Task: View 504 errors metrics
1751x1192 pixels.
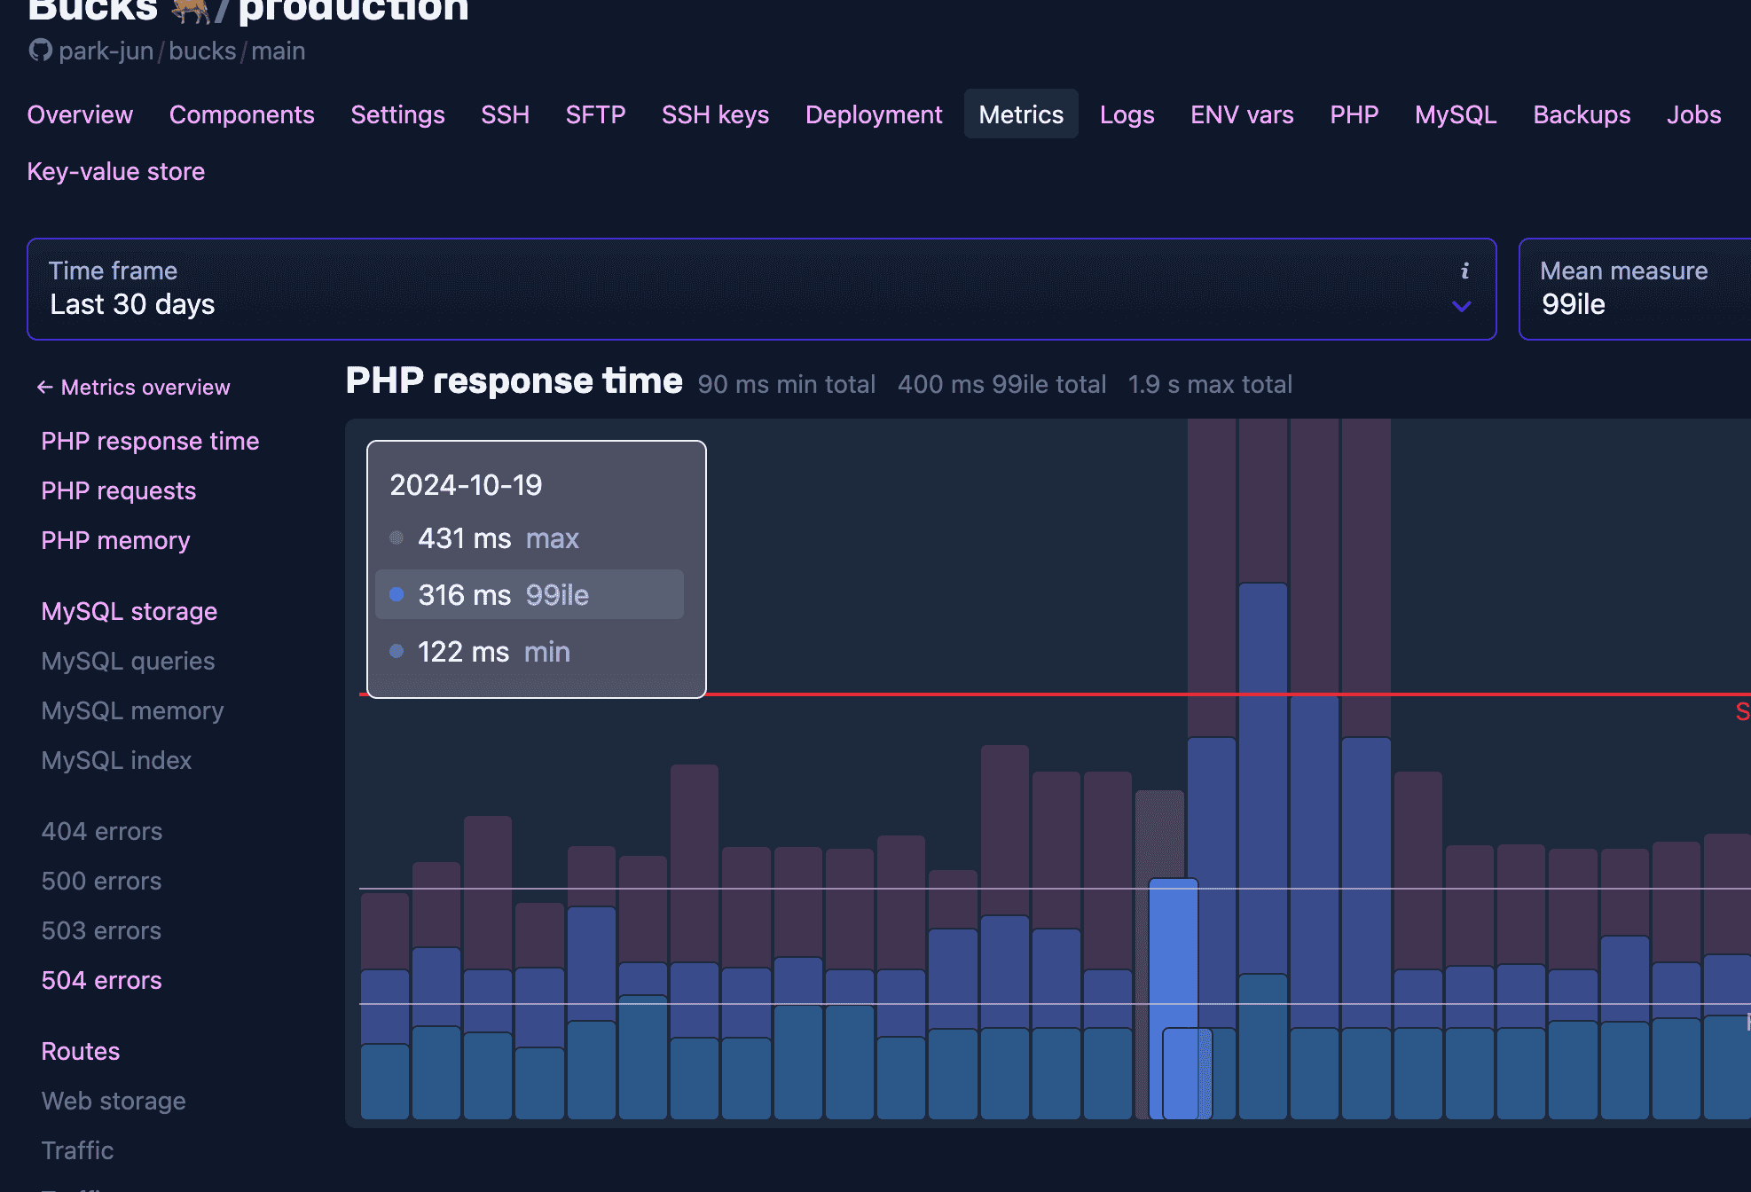Action: (x=101, y=980)
